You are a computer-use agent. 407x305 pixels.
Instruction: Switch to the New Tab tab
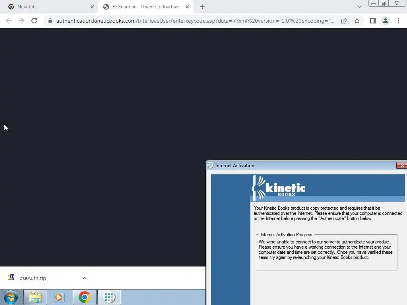pyautogui.click(x=49, y=7)
